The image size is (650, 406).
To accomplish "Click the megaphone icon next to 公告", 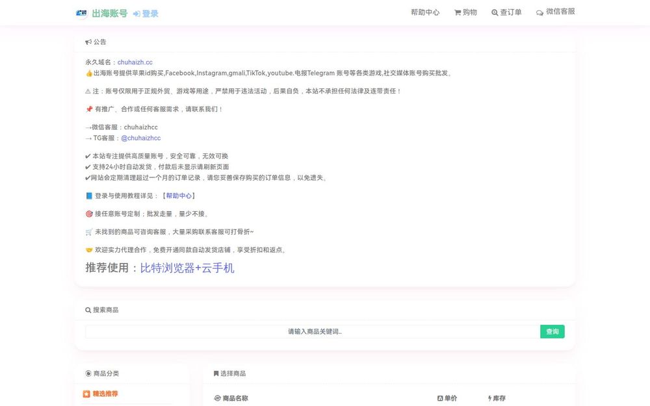I will [88, 42].
